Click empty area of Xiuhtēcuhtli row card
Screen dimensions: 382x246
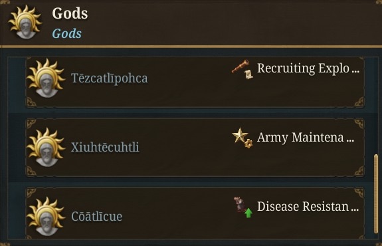pyautogui.click(x=190, y=162)
